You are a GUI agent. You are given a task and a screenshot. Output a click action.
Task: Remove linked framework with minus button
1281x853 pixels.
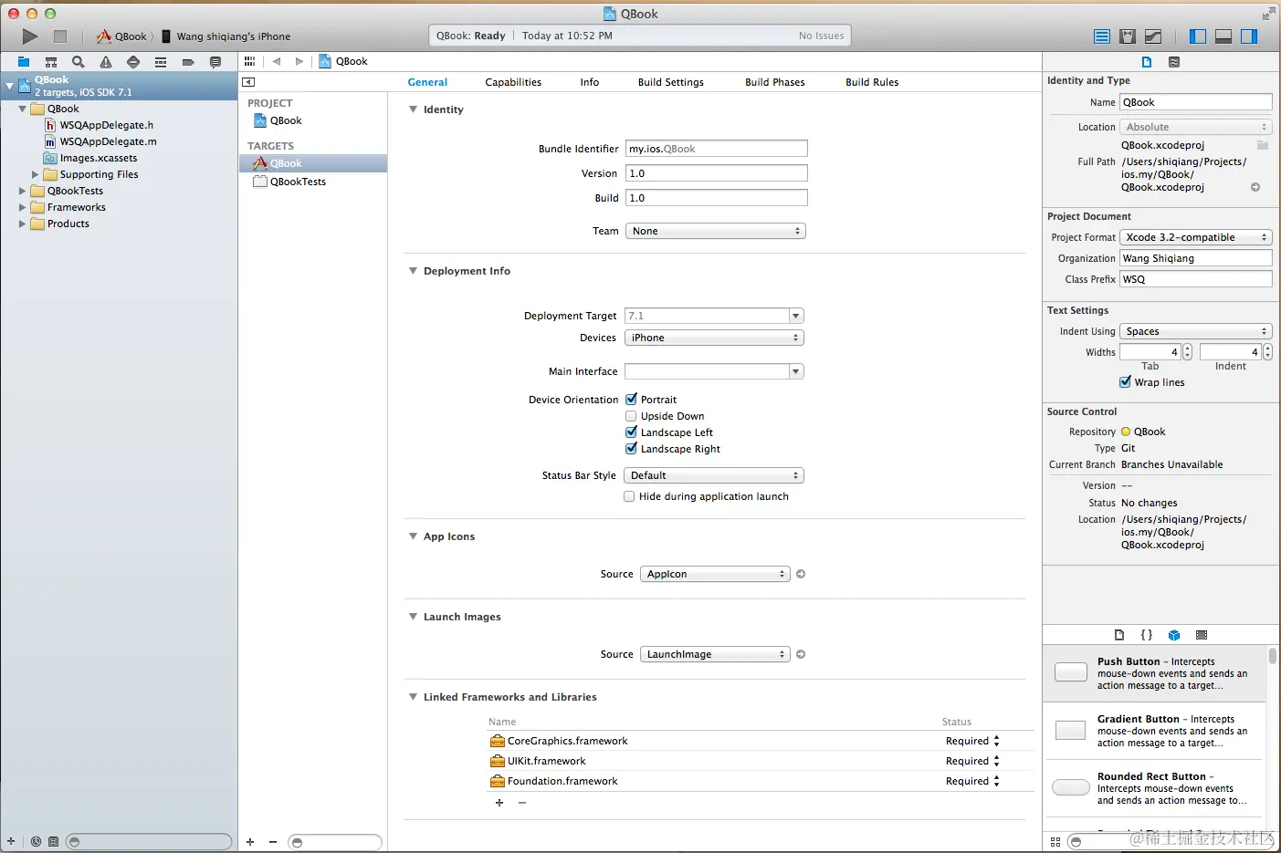pyautogui.click(x=522, y=803)
